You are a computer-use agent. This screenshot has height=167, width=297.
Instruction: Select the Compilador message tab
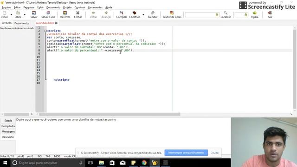[8, 126]
